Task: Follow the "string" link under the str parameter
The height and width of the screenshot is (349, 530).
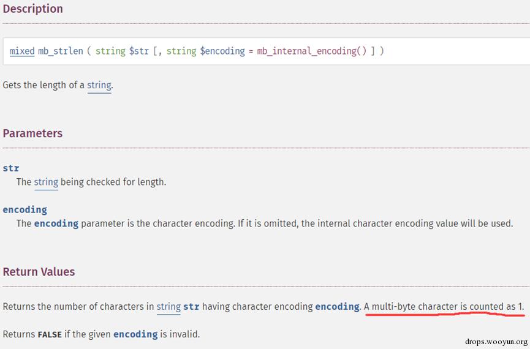Action: (x=46, y=182)
